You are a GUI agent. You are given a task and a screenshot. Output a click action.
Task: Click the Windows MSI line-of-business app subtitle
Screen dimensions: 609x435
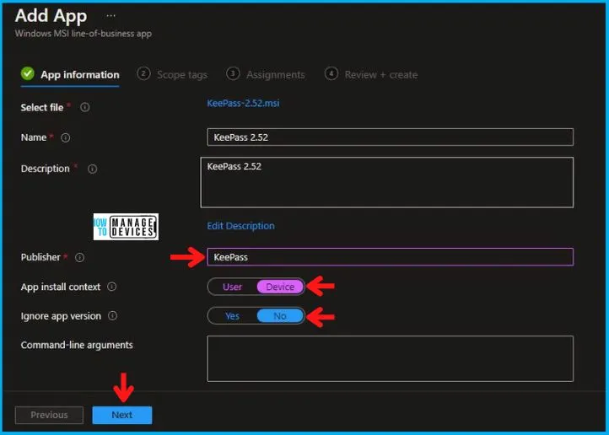tap(84, 34)
